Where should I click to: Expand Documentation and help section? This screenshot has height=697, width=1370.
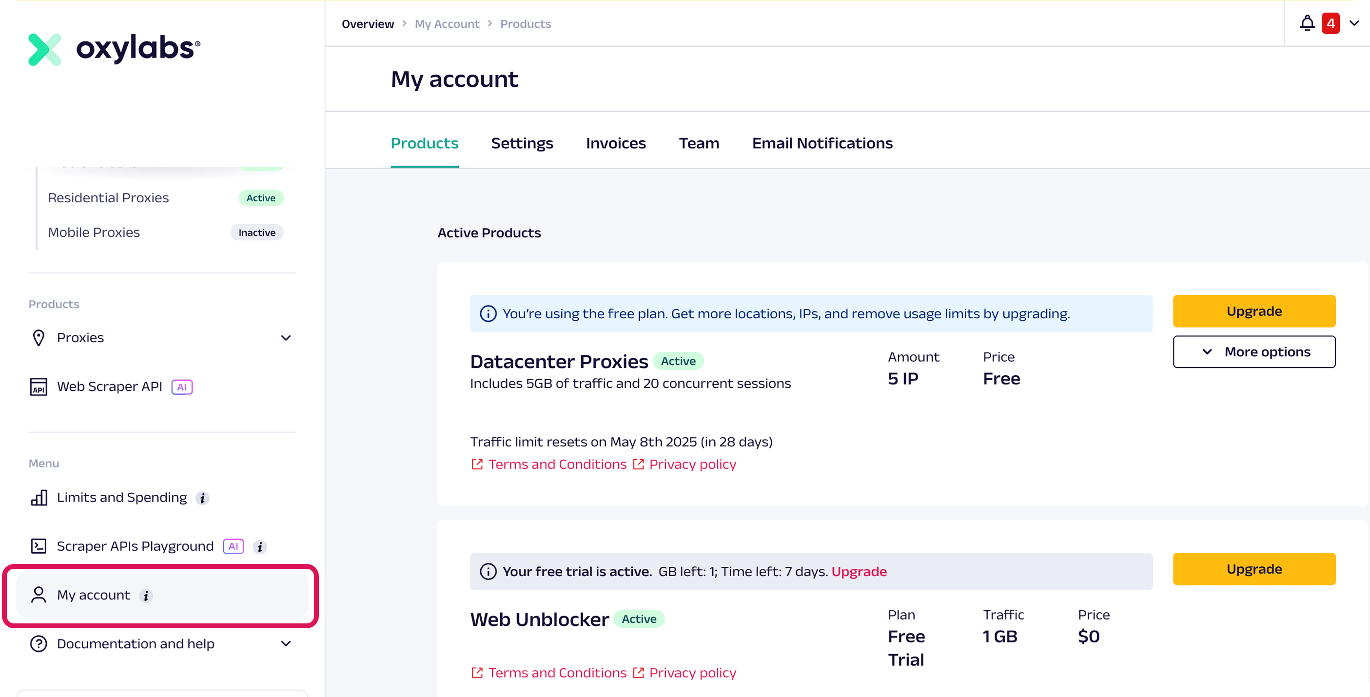point(286,644)
